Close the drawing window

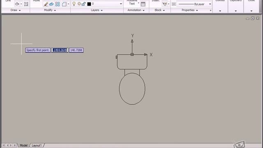258,18
